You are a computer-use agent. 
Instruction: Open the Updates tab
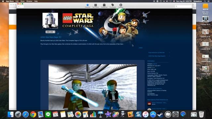pos(121,6)
